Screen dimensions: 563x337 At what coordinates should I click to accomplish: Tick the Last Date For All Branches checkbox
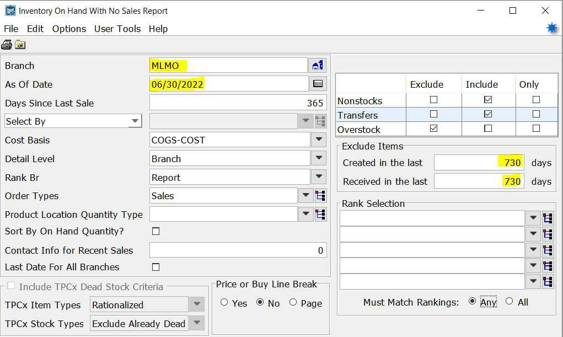click(x=156, y=267)
